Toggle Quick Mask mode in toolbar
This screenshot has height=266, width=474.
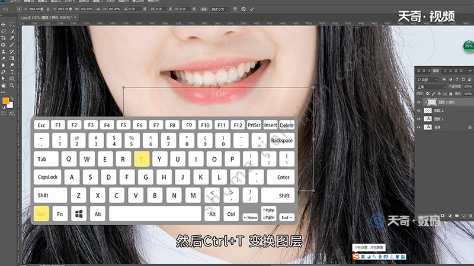(x=4, y=113)
